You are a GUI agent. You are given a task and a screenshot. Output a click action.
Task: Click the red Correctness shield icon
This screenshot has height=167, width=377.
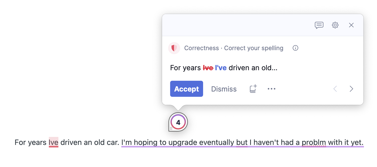click(174, 48)
